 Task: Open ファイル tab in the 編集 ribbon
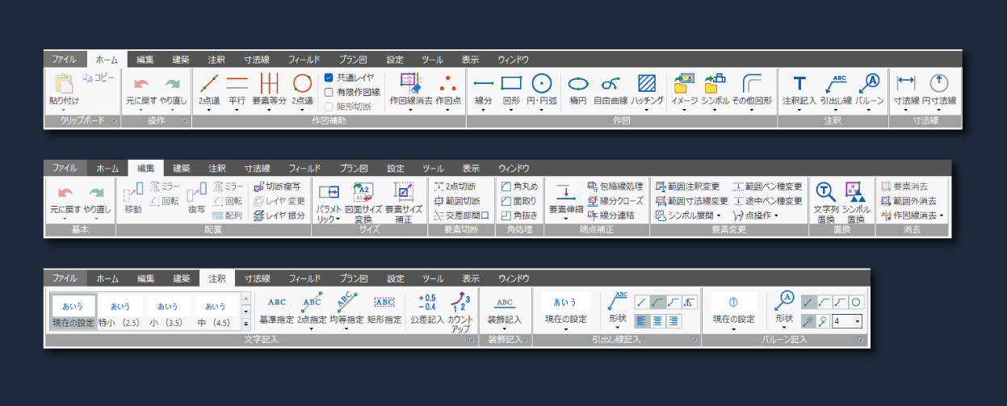(65, 168)
